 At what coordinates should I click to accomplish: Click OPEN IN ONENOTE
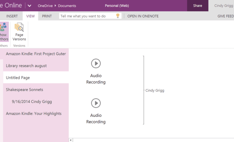point(143,16)
